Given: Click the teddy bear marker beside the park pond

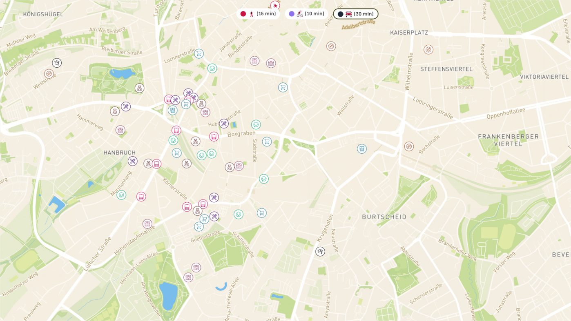Looking at the screenshot, I should tap(140, 88).
